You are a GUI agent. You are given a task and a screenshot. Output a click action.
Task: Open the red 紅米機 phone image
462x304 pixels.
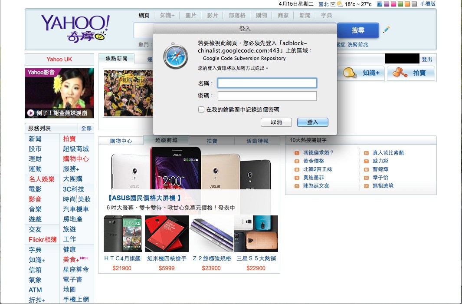pos(167,234)
